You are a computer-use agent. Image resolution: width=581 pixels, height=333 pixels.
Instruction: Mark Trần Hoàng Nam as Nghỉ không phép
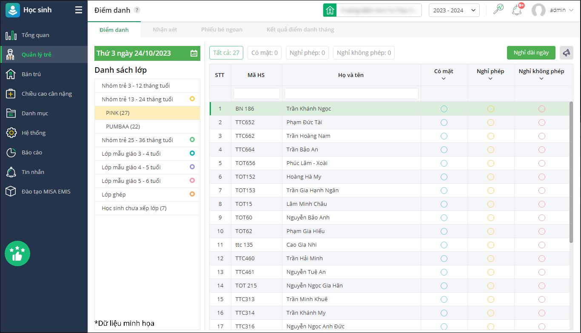click(x=541, y=136)
